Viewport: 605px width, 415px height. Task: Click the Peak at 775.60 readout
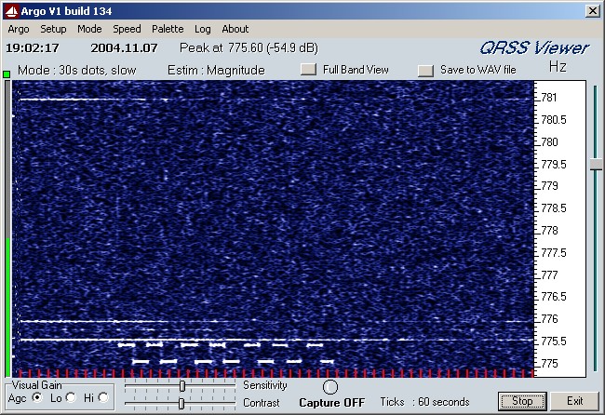point(249,47)
